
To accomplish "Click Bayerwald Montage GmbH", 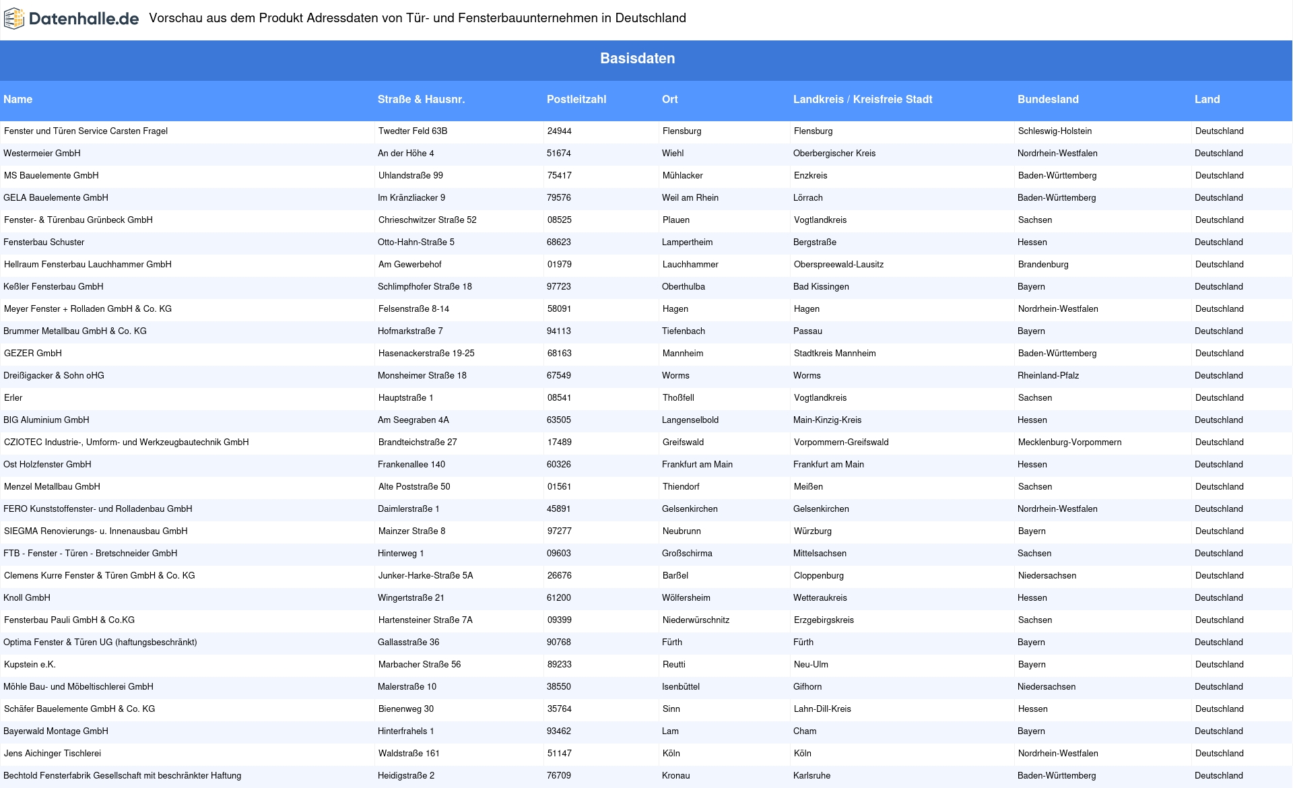I will (56, 731).
